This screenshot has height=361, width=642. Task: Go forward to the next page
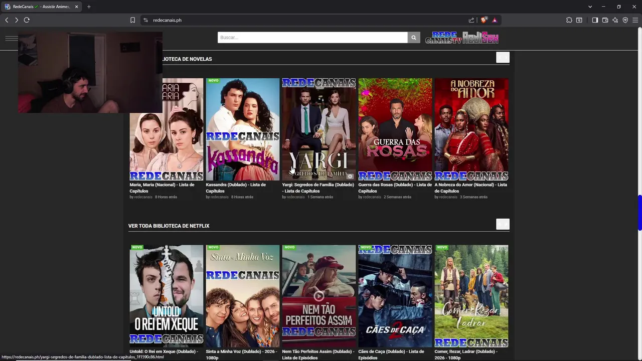(17, 20)
